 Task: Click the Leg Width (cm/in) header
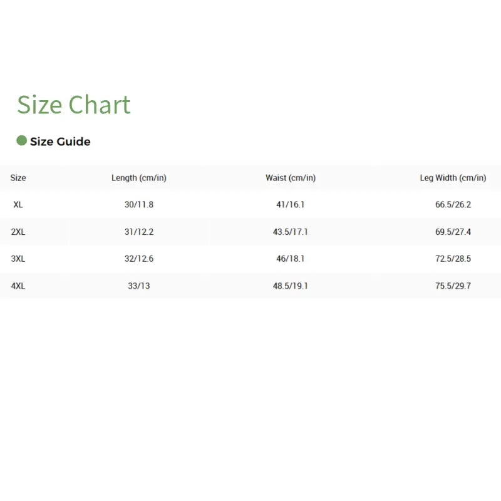click(x=453, y=178)
